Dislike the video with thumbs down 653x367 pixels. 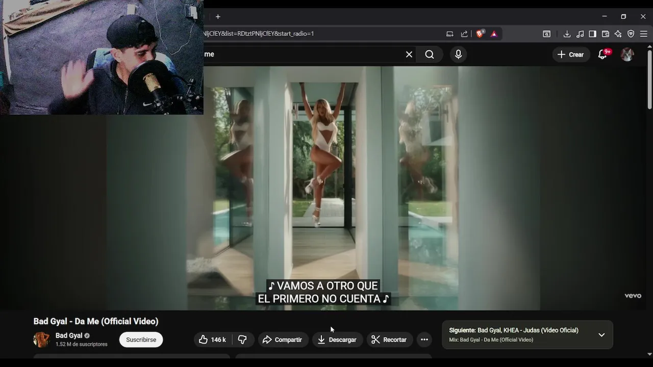pos(243,339)
